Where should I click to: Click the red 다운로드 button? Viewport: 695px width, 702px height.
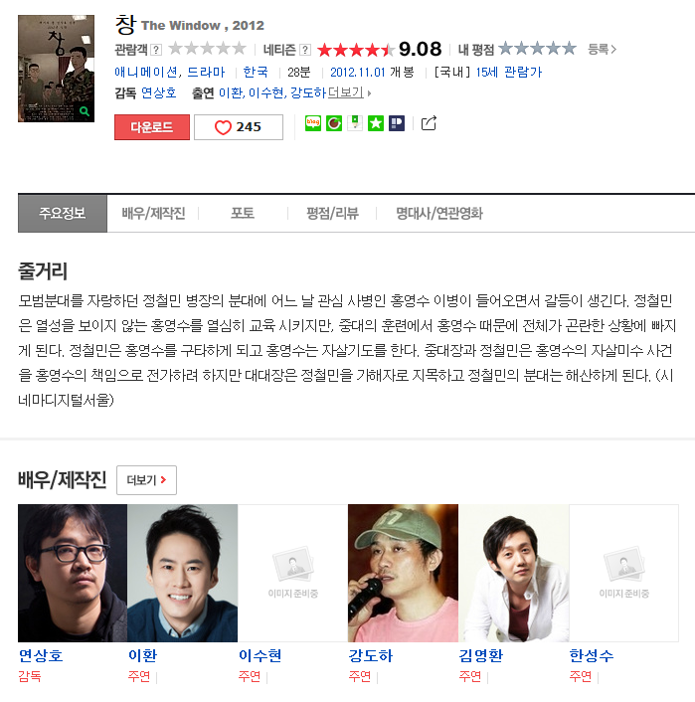click(152, 127)
